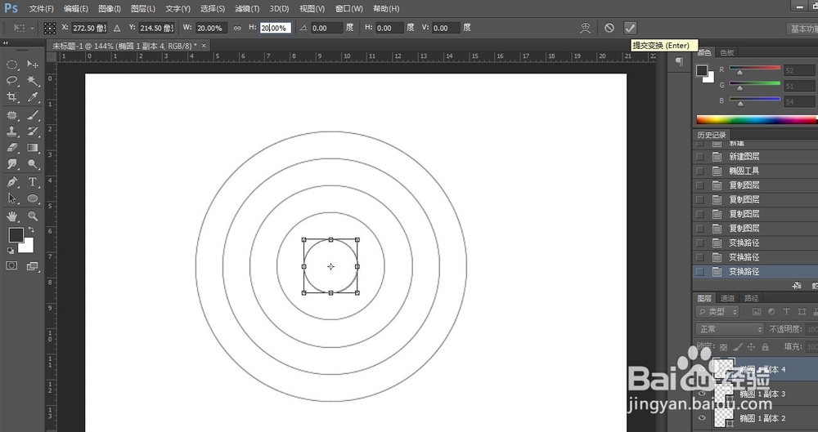Screen dimensions: 818x432
Task: Create new document from current history state
Action: pos(796,285)
